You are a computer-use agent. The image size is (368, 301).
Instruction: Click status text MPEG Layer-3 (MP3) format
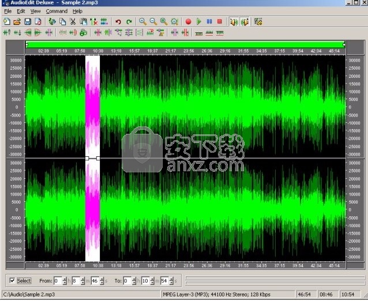(x=216, y=295)
